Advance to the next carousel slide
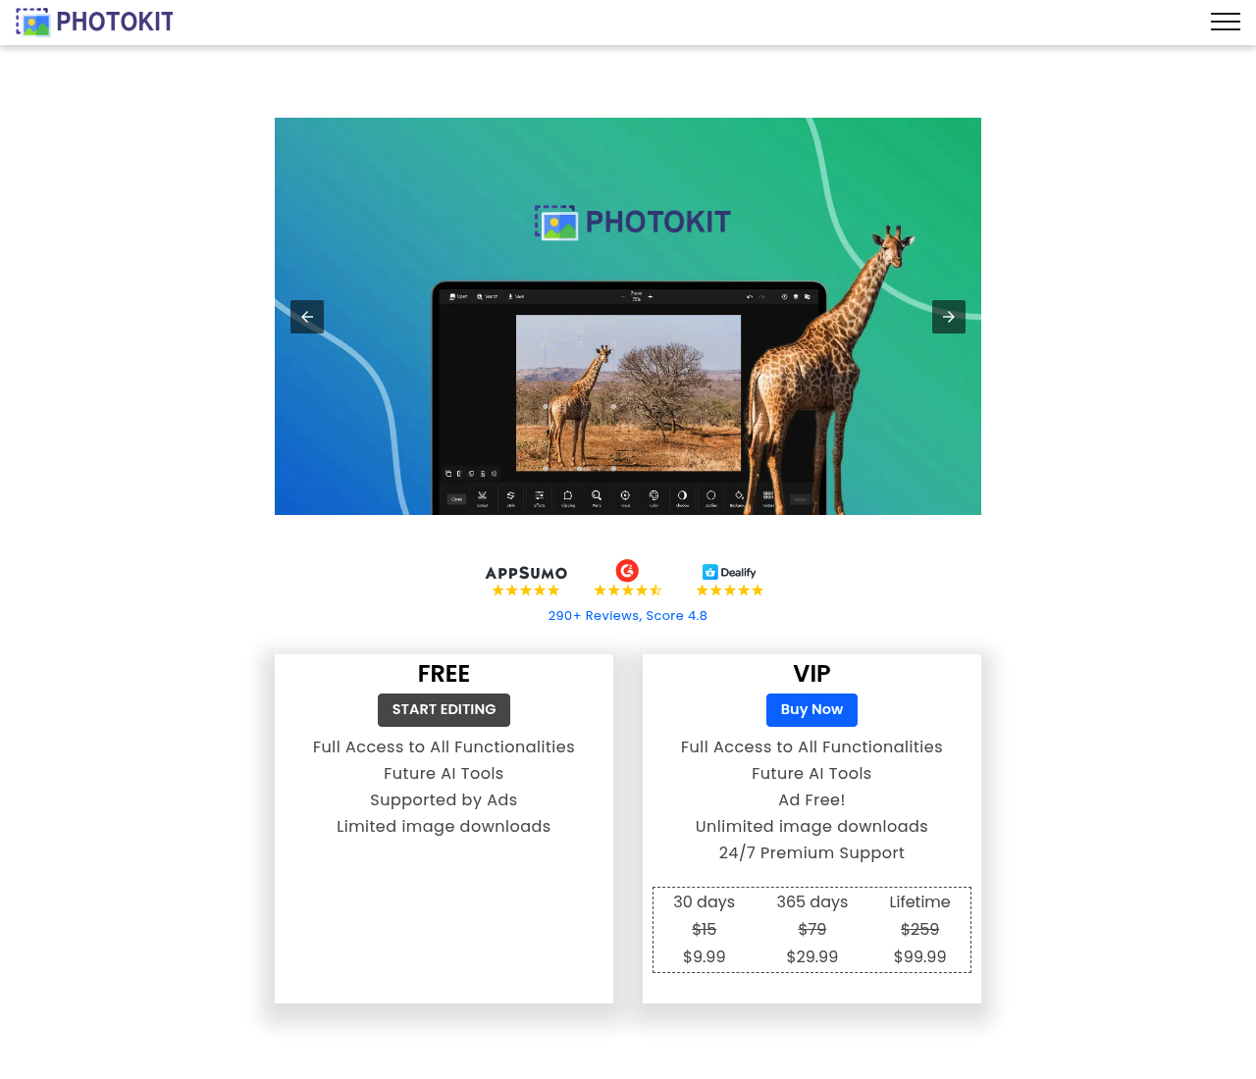The height and width of the screenshot is (1079, 1256). click(x=949, y=317)
